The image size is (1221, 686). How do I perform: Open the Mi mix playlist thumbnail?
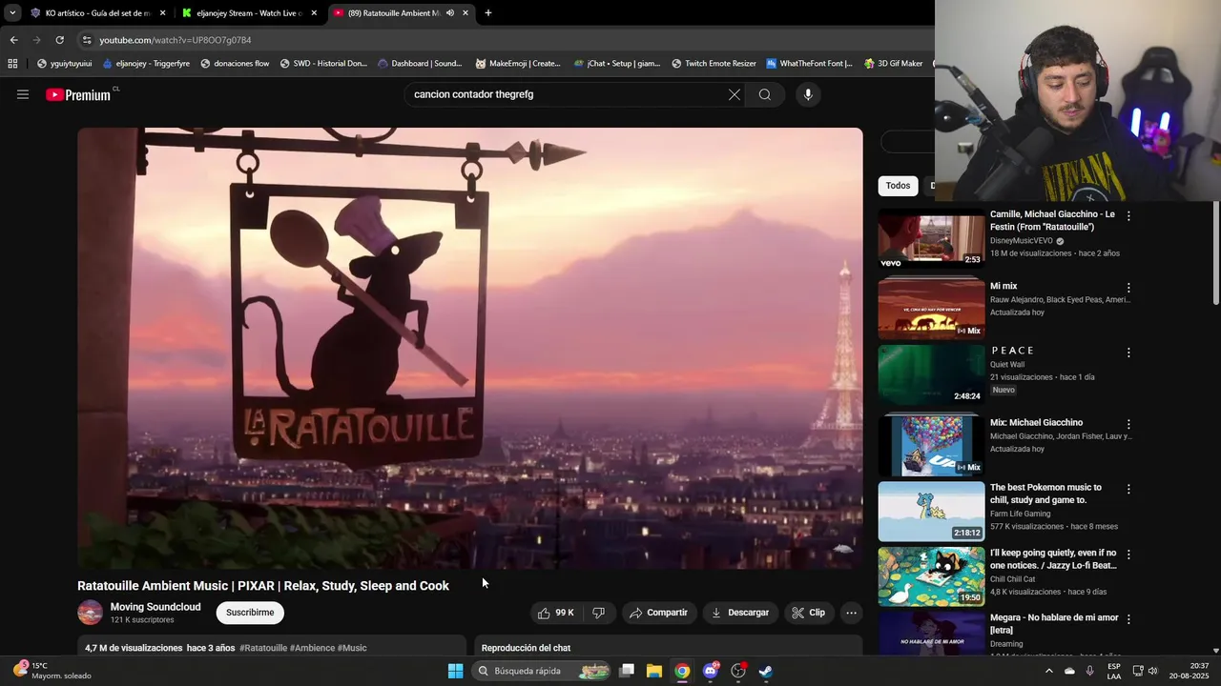(x=931, y=309)
